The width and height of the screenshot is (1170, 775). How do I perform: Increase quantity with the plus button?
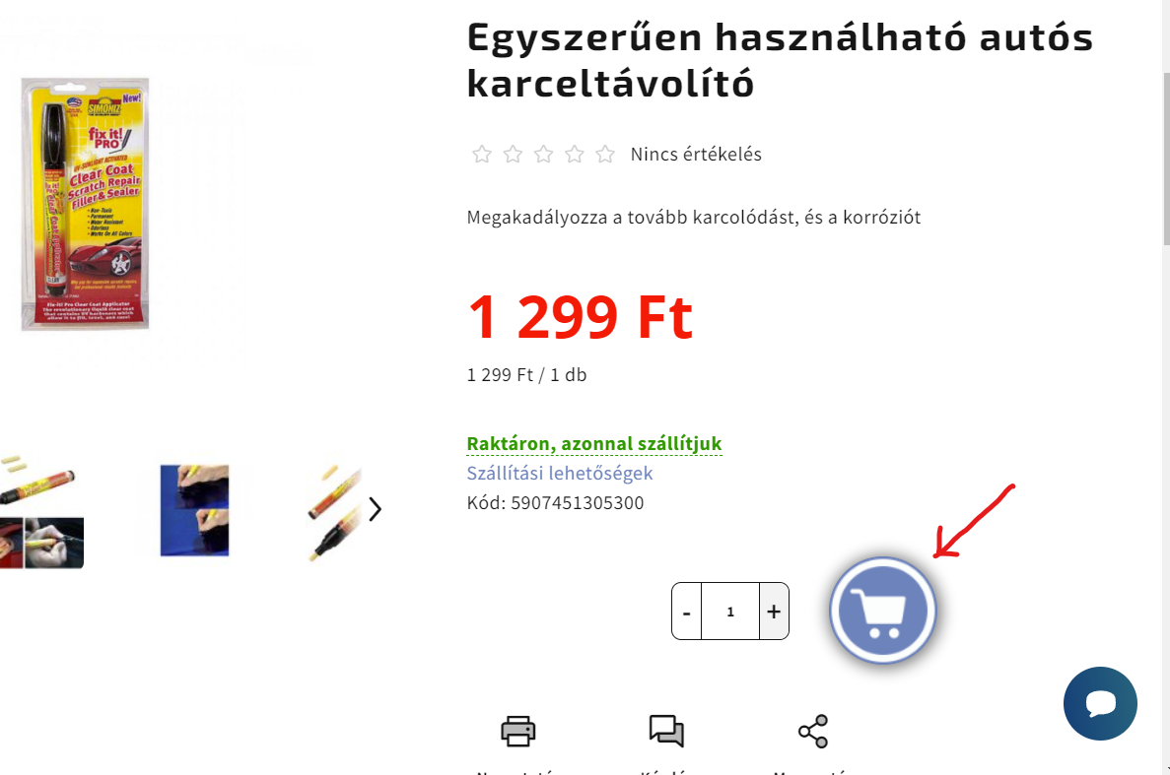(x=774, y=612)
